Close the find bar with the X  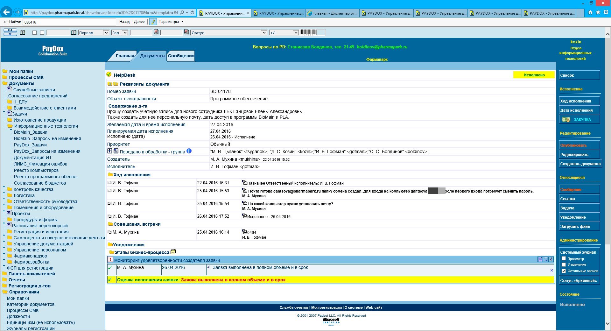pos(4,22)
